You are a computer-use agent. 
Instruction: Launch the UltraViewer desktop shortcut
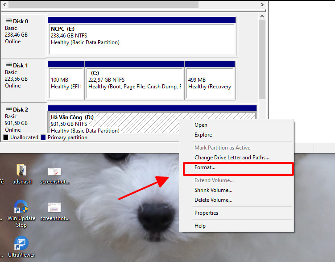point(21,247)
